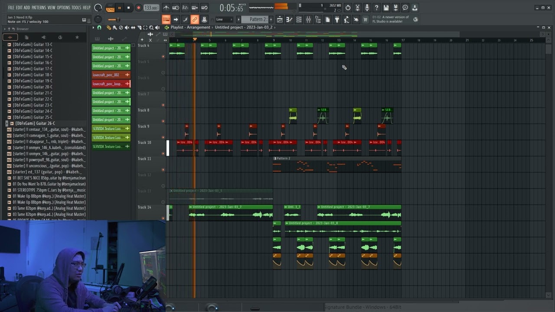Open the PATTERNS menu

click(39, 8)
